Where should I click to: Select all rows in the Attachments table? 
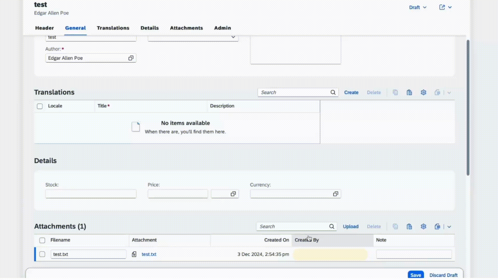(x=42, y=240)
